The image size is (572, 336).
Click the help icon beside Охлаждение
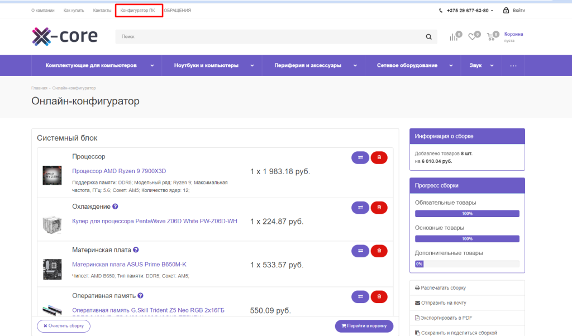[115, 207]
